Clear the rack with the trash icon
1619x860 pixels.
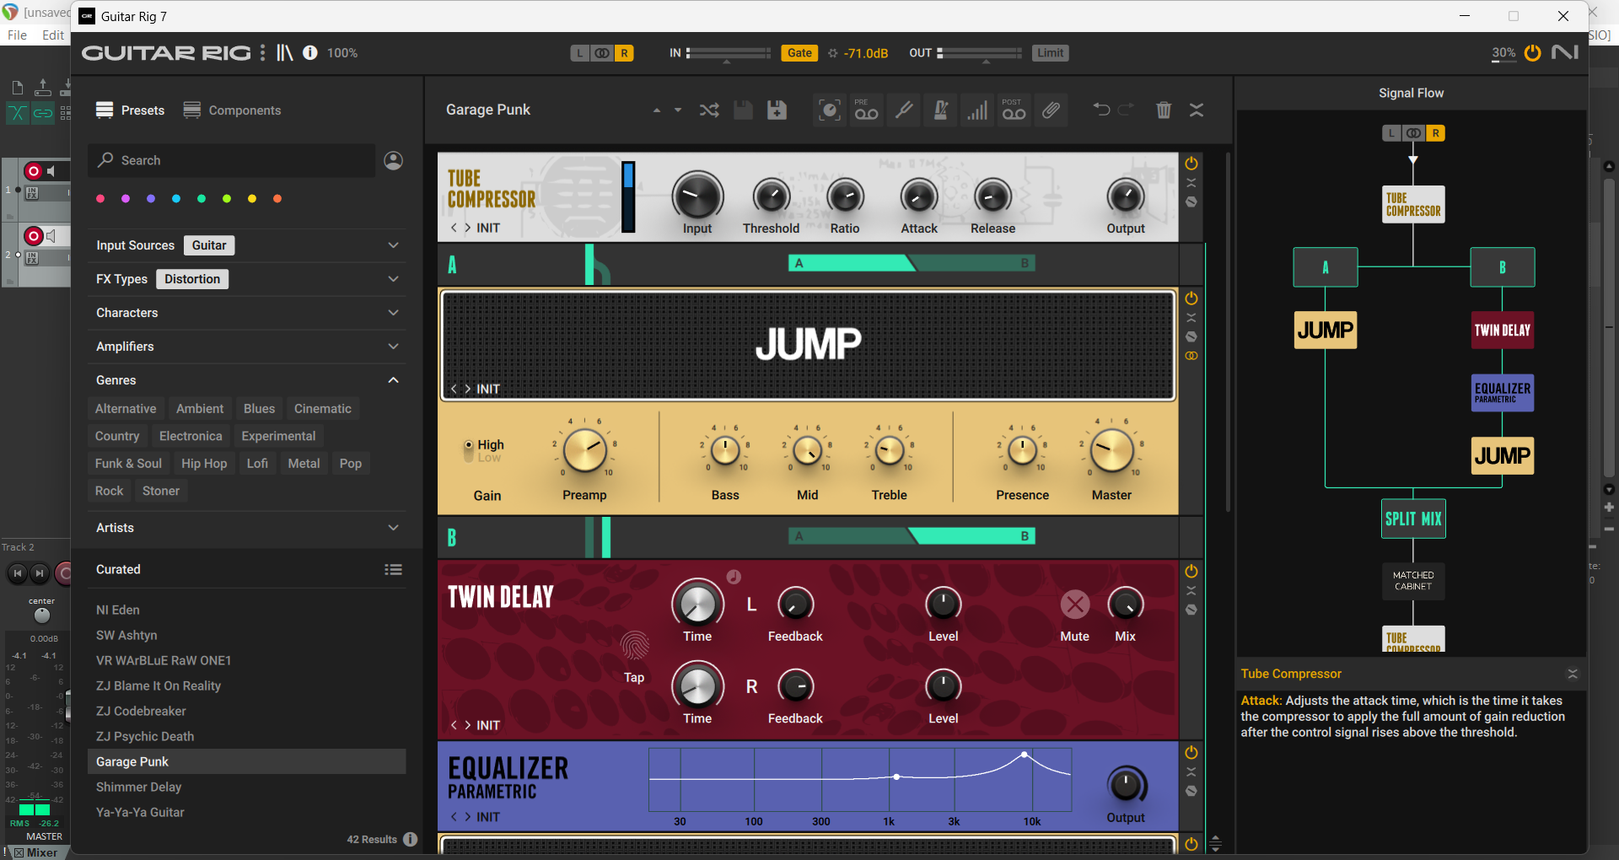click(1164, 110)
